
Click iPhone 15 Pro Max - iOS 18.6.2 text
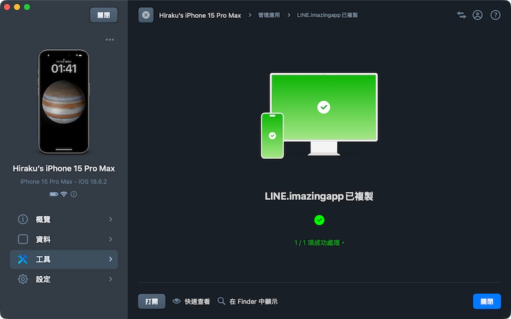coord(63,182)
